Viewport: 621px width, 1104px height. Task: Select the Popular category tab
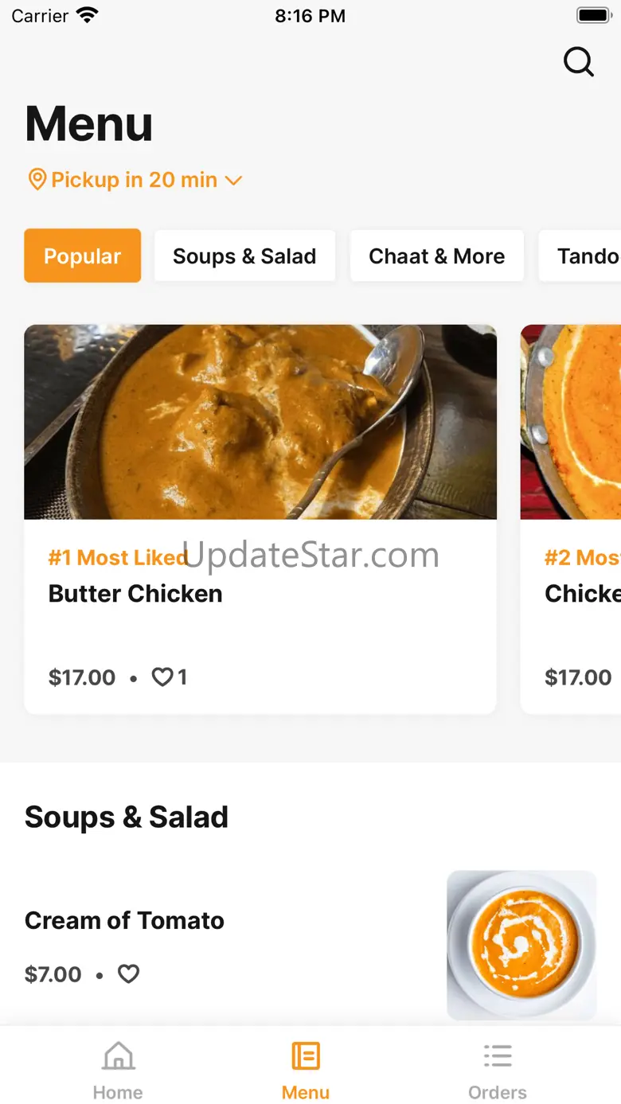pos(83,256)
